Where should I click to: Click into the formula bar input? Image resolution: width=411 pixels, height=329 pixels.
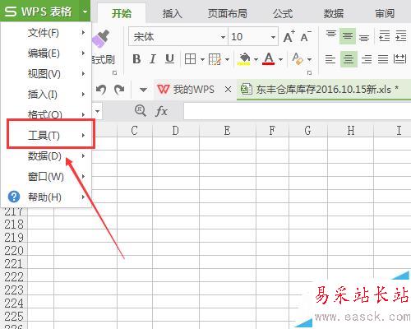(298, 111)
